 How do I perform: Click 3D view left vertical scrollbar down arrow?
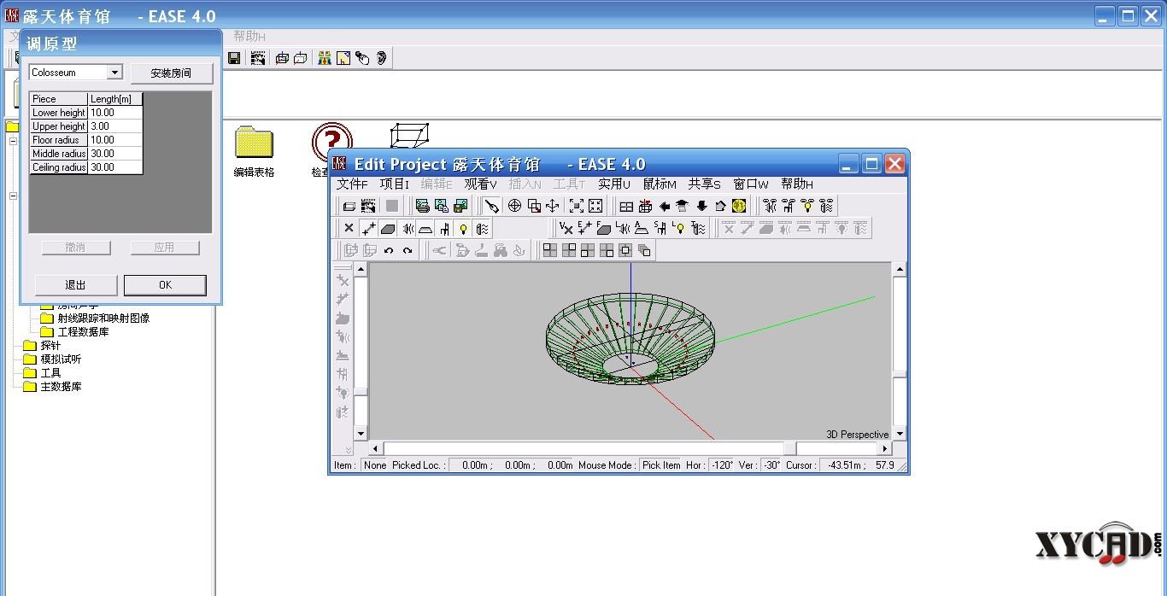point(361,434)
